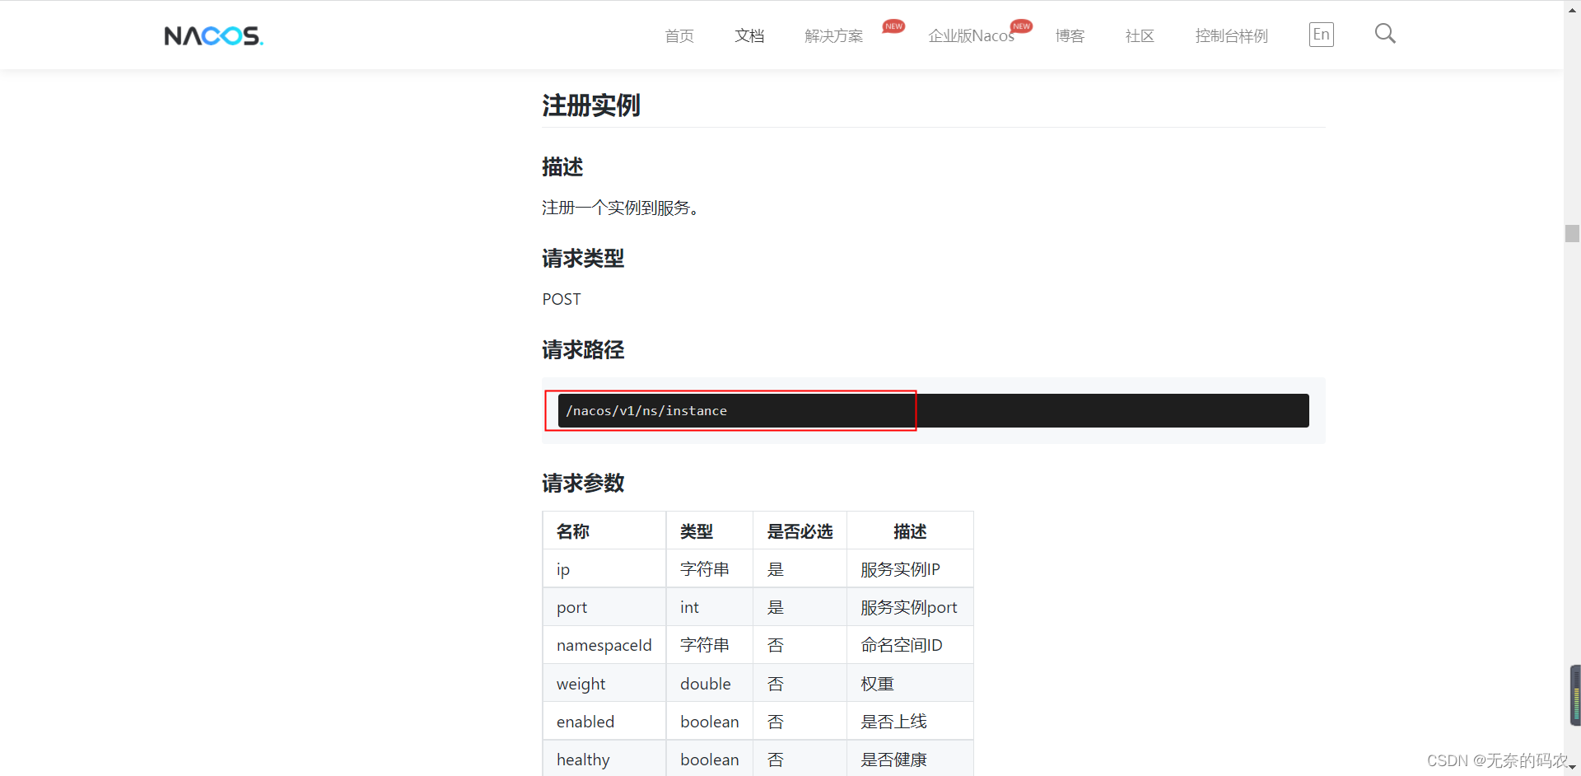Screen dimensions: 1581x776
Task: Click the 是否健康 description cell
Action: pos(910,760)
